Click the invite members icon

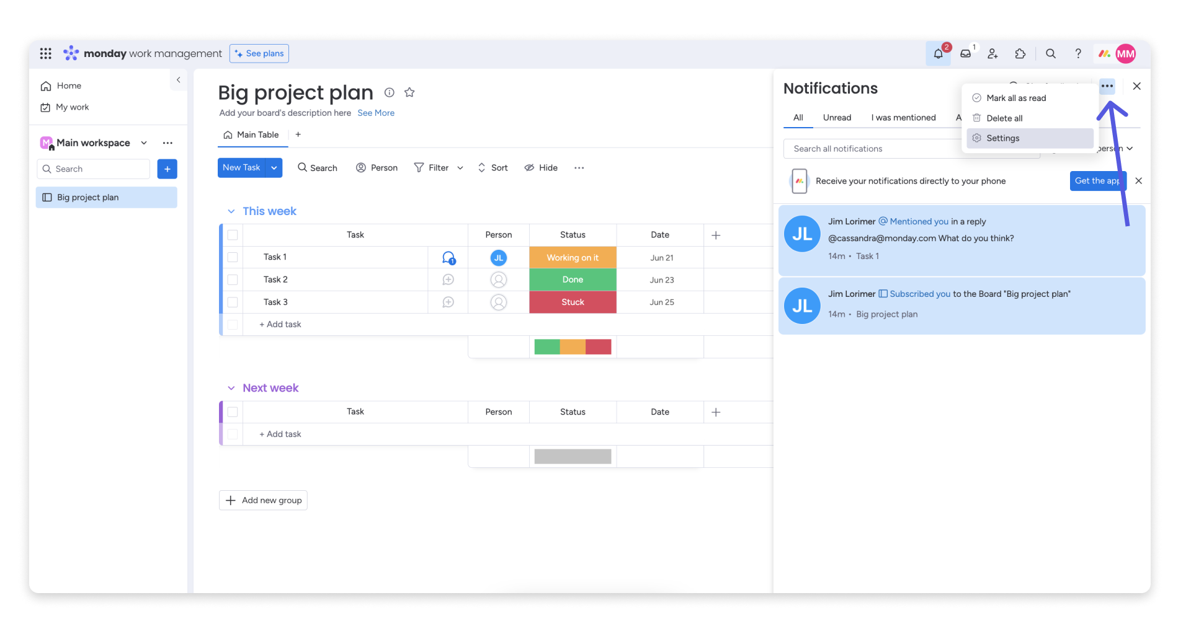(993, 54)
